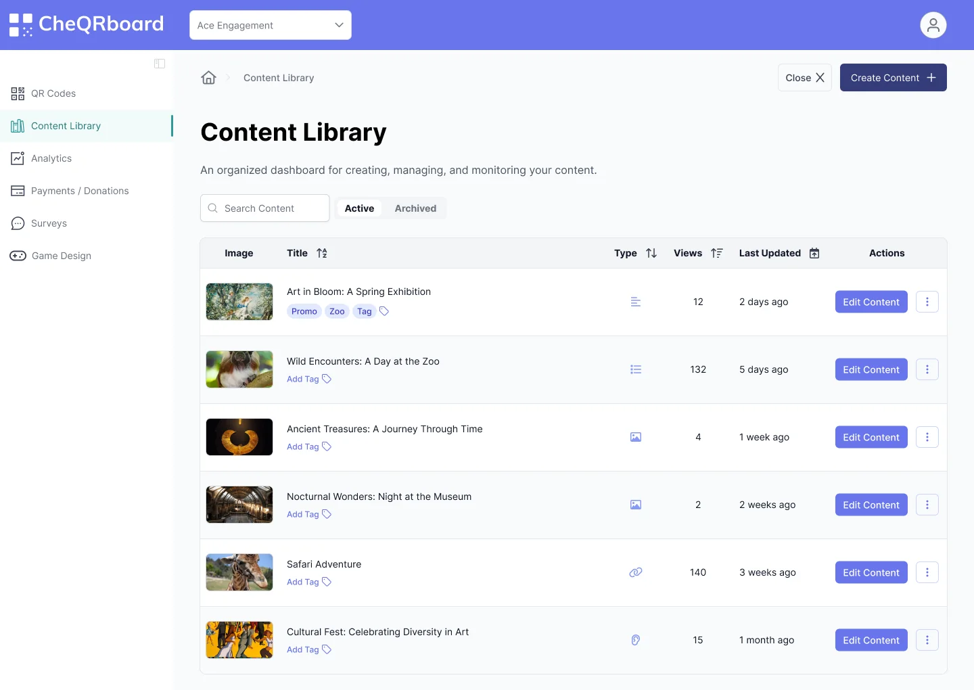Image resolution: width=974 pixels, height=690 pixels.
Task: Open Analytics in sidebar
Action: coord(87,158)
